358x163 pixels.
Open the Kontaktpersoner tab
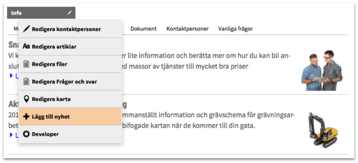tap(187, 29)
